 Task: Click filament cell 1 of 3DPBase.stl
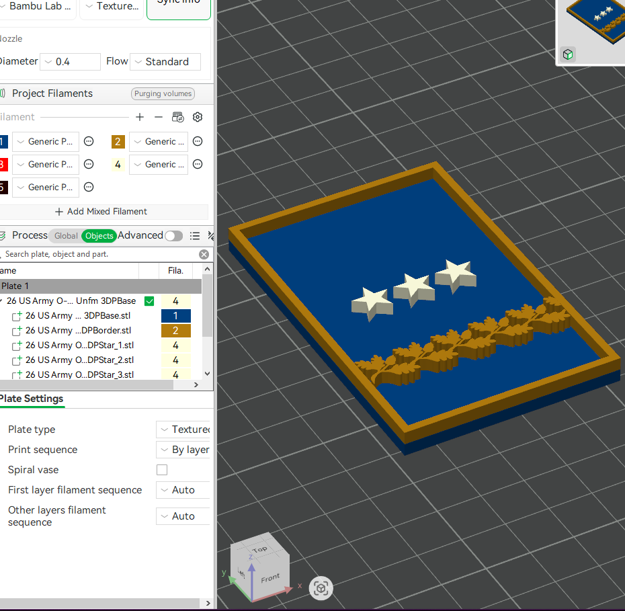(x=176, y=316)
